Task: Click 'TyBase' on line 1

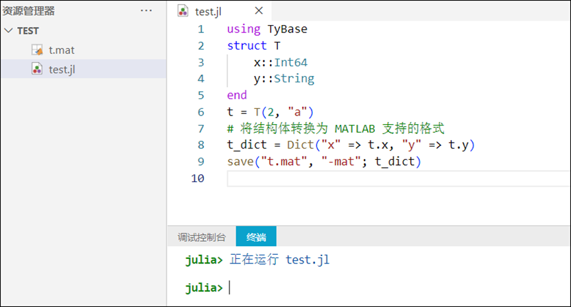Action: (x=287, y=29)
